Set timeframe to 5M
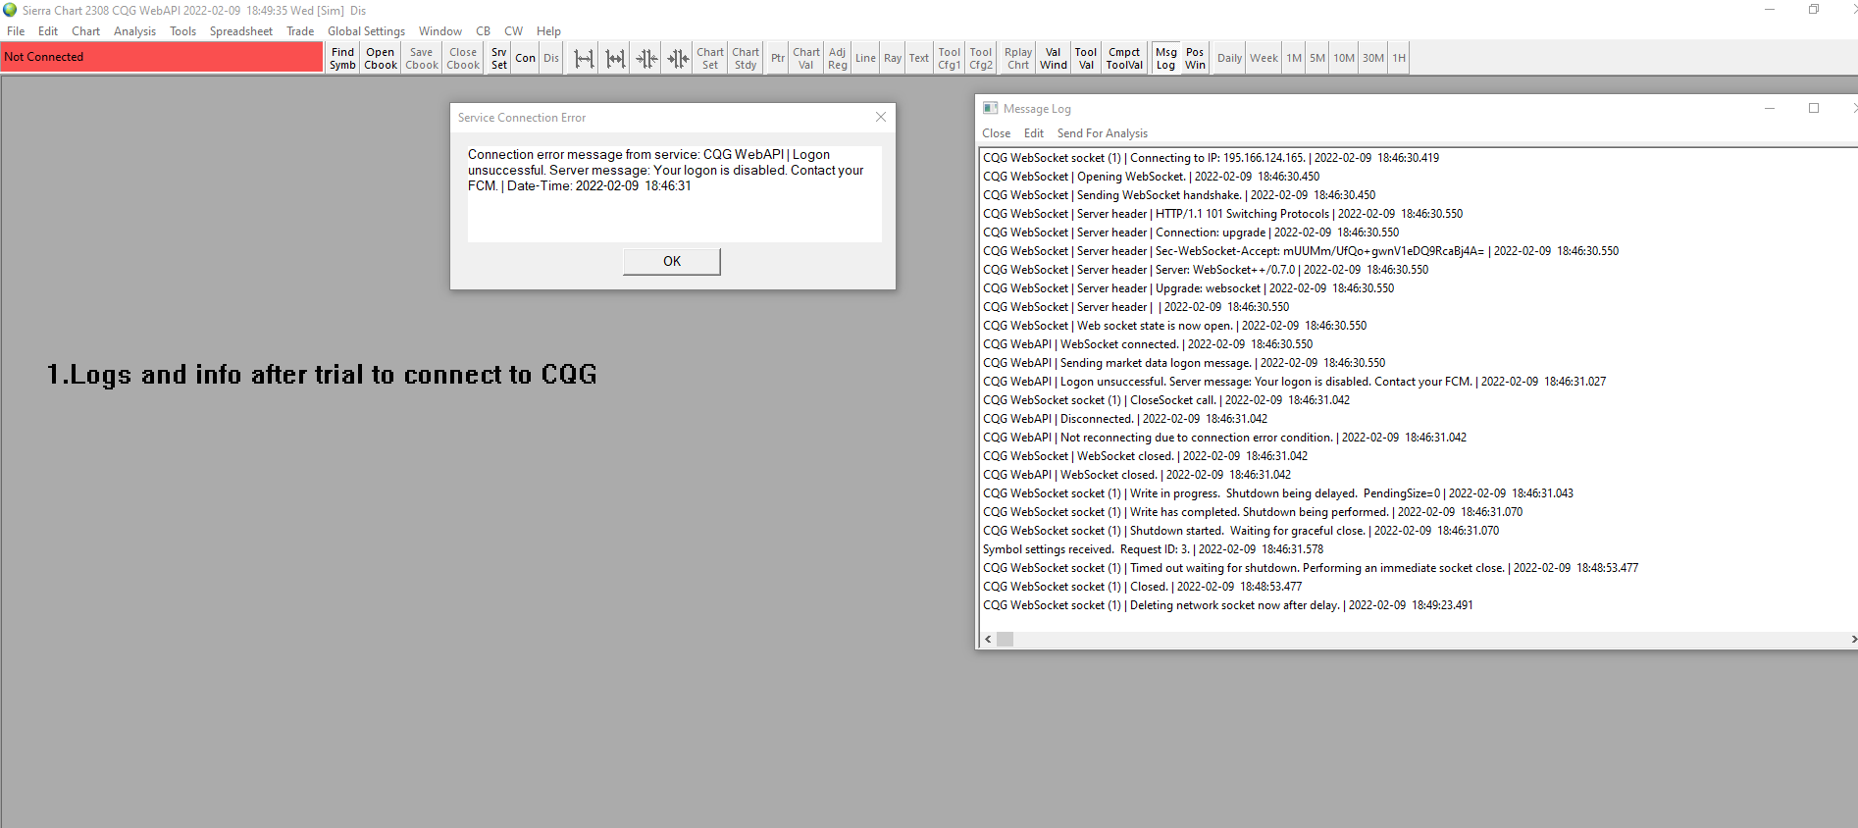The image size is (1858, 828). (1317, 58)
